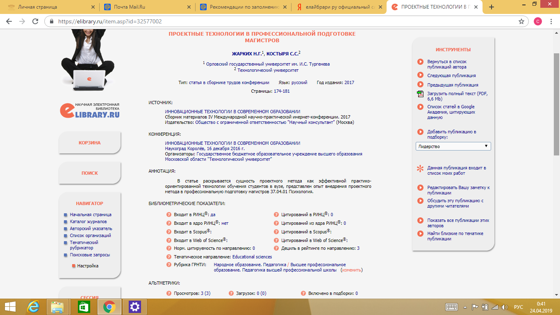Open Тематический рубрикатор link
This screenshot has width=560, height=315.
(x=84, y=245)
